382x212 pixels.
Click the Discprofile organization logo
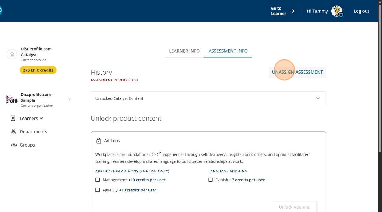click(12, 99)
